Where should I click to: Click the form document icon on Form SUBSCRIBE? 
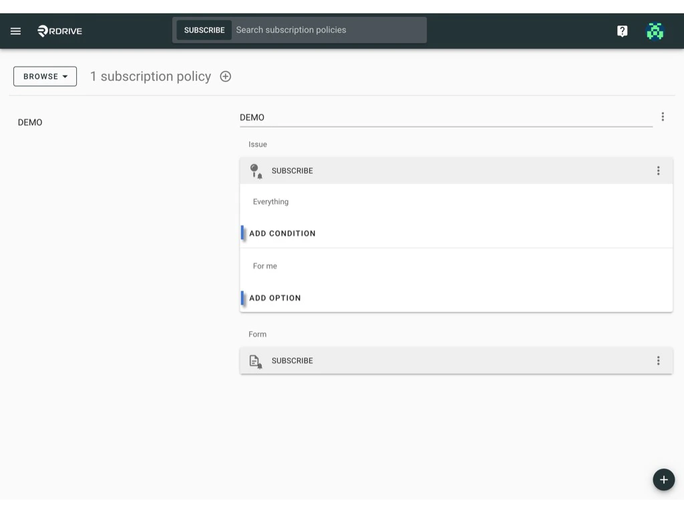(x=256, y=361)
